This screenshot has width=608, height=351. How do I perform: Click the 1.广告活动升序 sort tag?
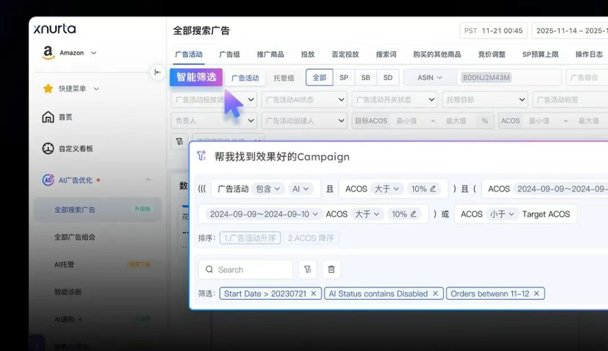click(250, 238)
